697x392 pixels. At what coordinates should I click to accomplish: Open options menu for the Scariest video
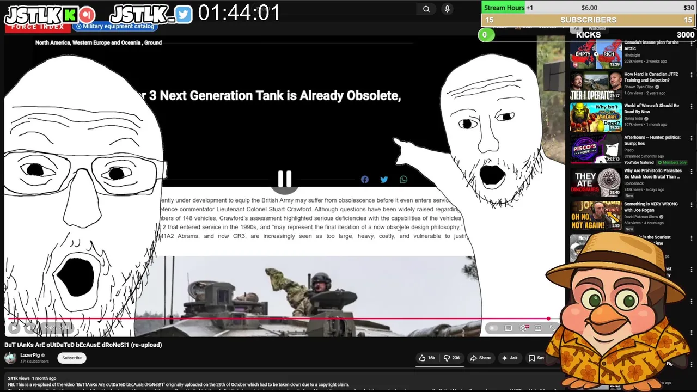pos(692,238)
